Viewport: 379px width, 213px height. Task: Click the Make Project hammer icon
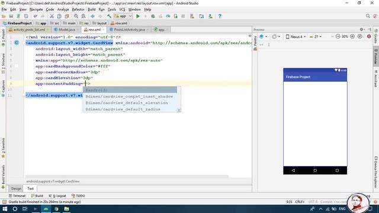tap(109, 16)
